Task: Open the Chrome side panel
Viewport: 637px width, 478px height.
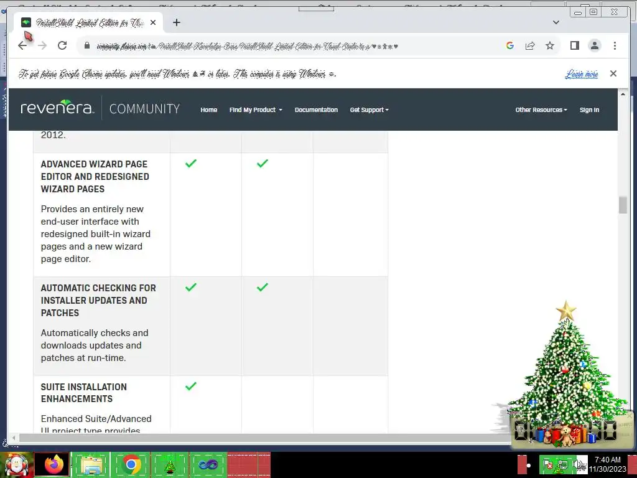Action: [574, 45]
